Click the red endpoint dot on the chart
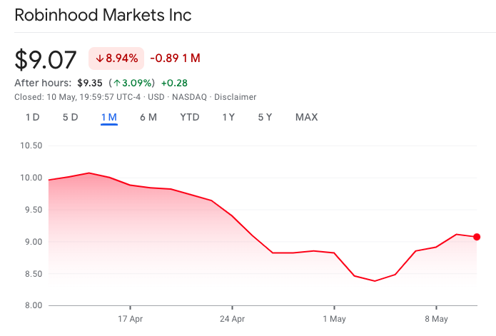Viewport: 496px width, 336px height. (477, 237)
